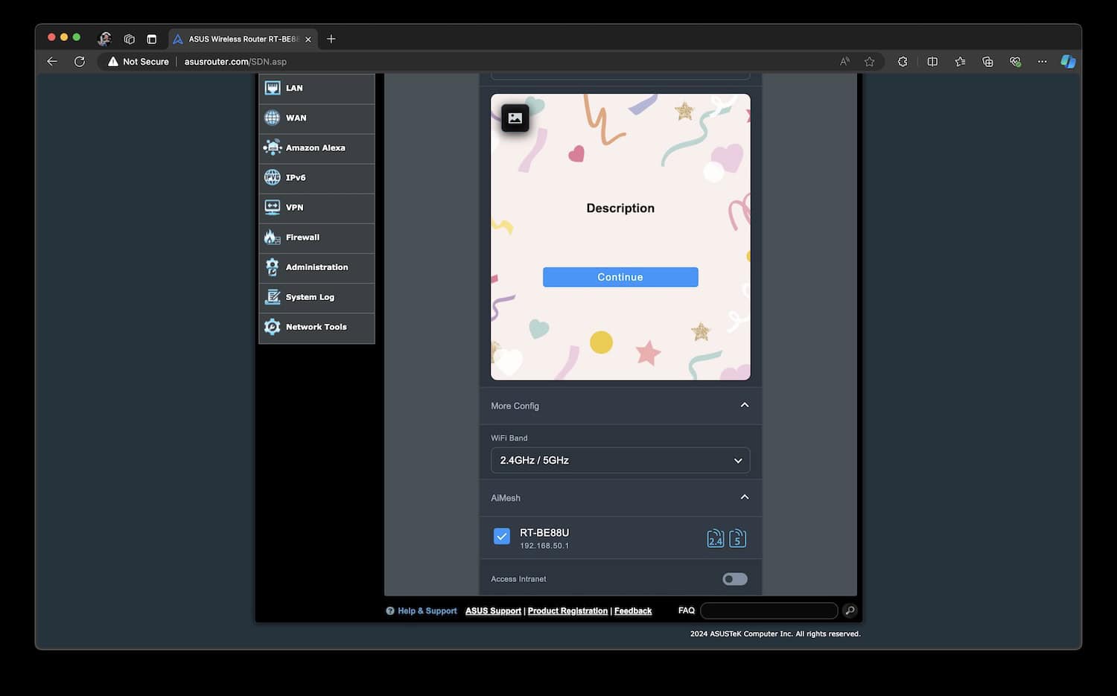The image size is (1117, 696).
Task: Open the VPN monitor icon
Action: (273, 207)
